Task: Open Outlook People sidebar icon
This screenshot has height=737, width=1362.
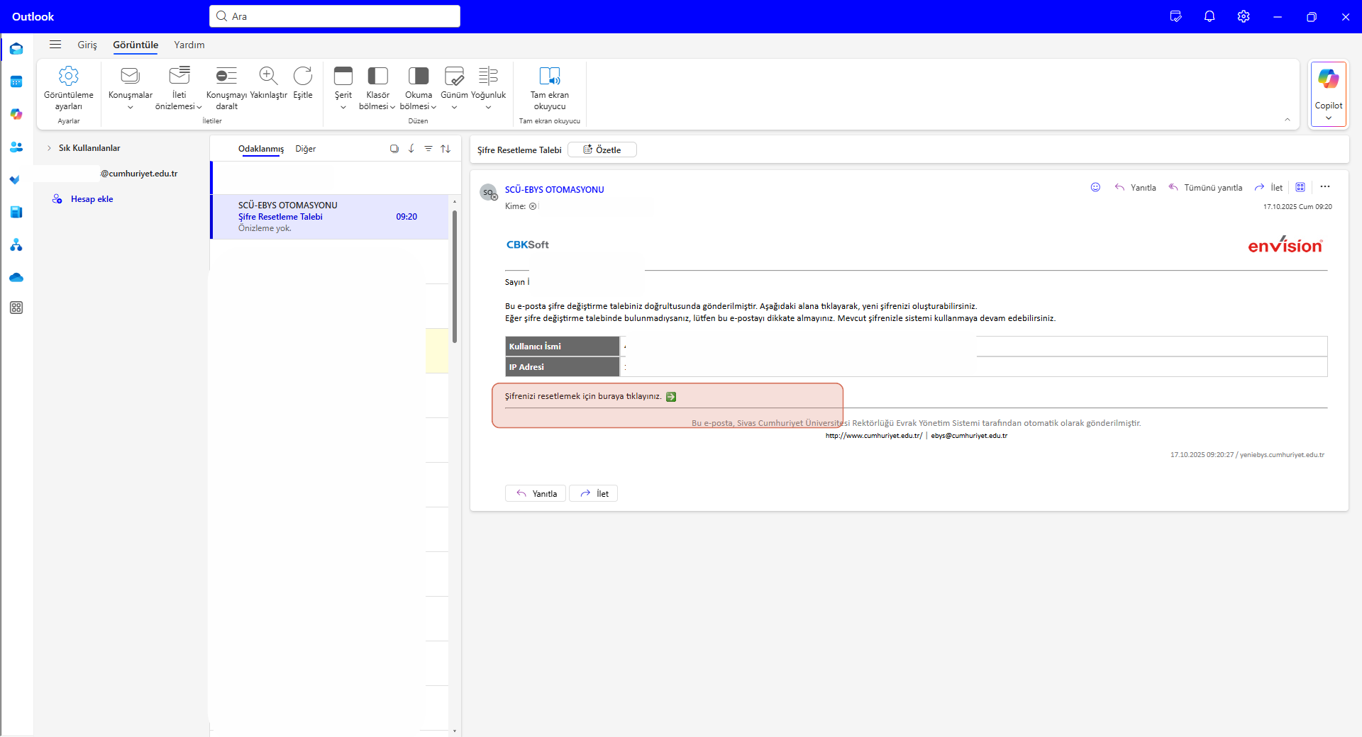Action: (16, 147)
